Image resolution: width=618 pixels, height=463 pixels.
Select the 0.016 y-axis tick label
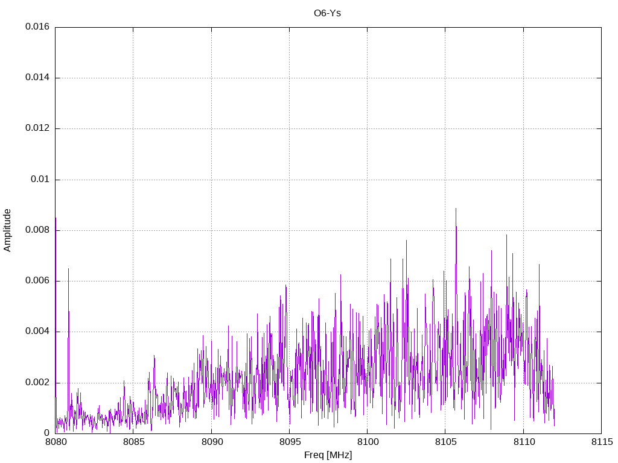coord(37,27)
